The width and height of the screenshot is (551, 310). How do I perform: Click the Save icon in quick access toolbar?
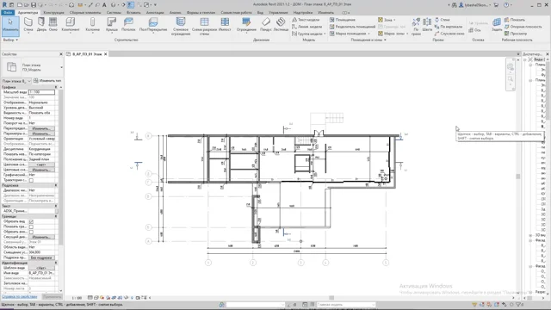[34, 5]
